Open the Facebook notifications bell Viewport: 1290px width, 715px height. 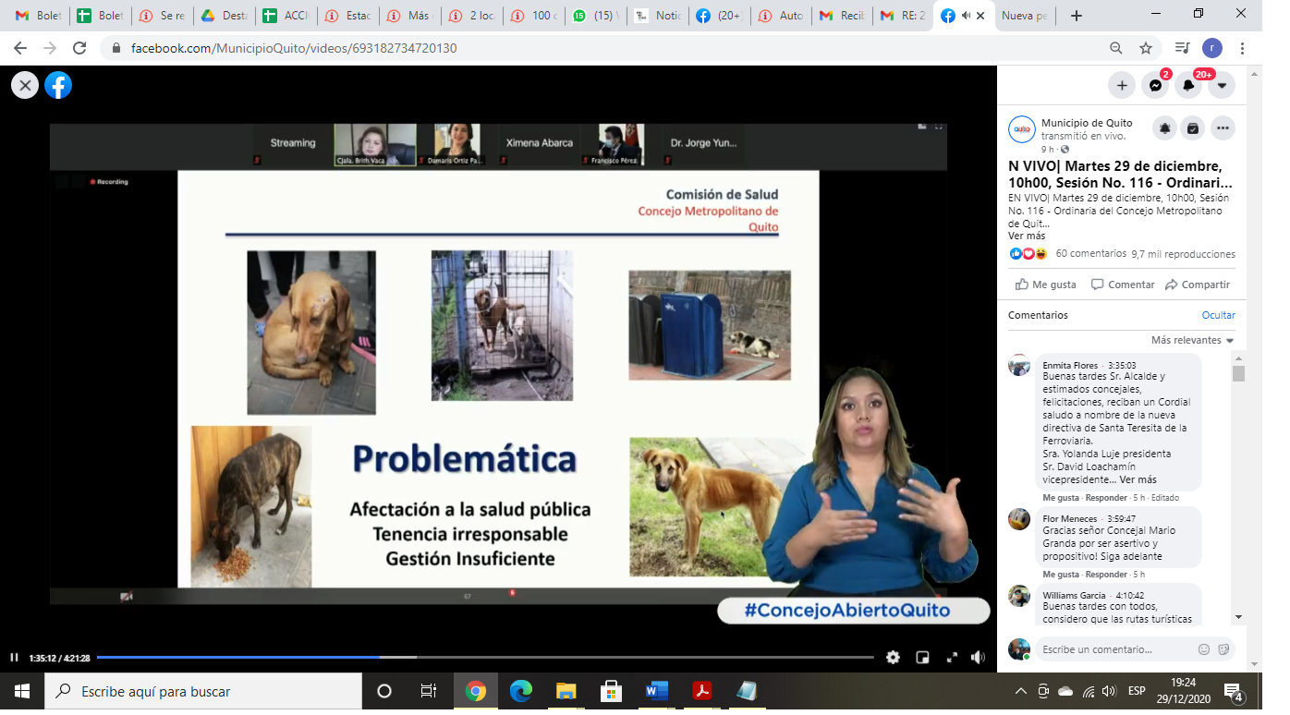1188,85
